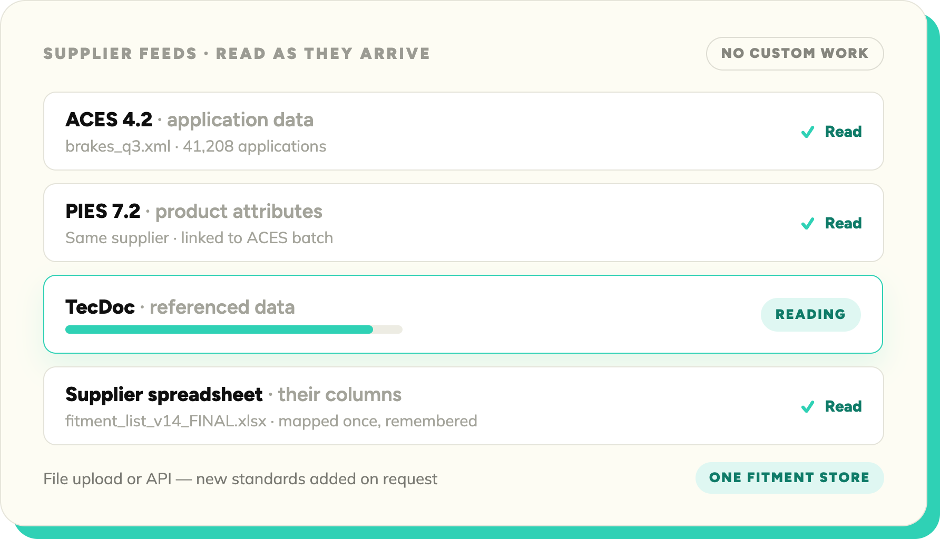Click the READING status pill
The height and width of the screenshot is (539, 940).
click(810, 314)
